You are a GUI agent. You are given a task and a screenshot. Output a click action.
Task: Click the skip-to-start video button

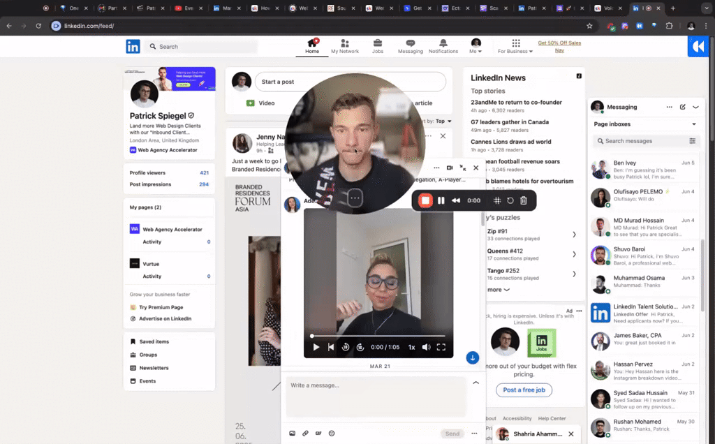pos(331,347)
